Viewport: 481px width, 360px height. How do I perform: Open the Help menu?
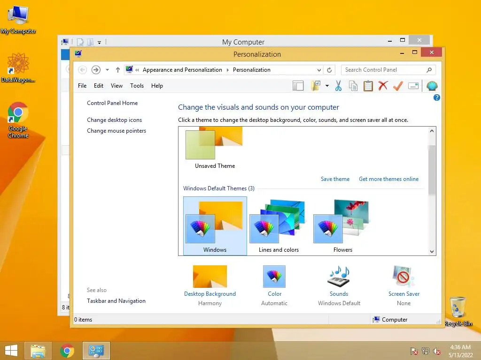(x=157, y=86)
